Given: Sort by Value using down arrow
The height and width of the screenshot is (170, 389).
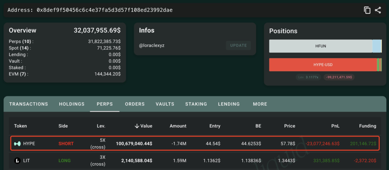Looking at the screenshot, I should [137, 126].
